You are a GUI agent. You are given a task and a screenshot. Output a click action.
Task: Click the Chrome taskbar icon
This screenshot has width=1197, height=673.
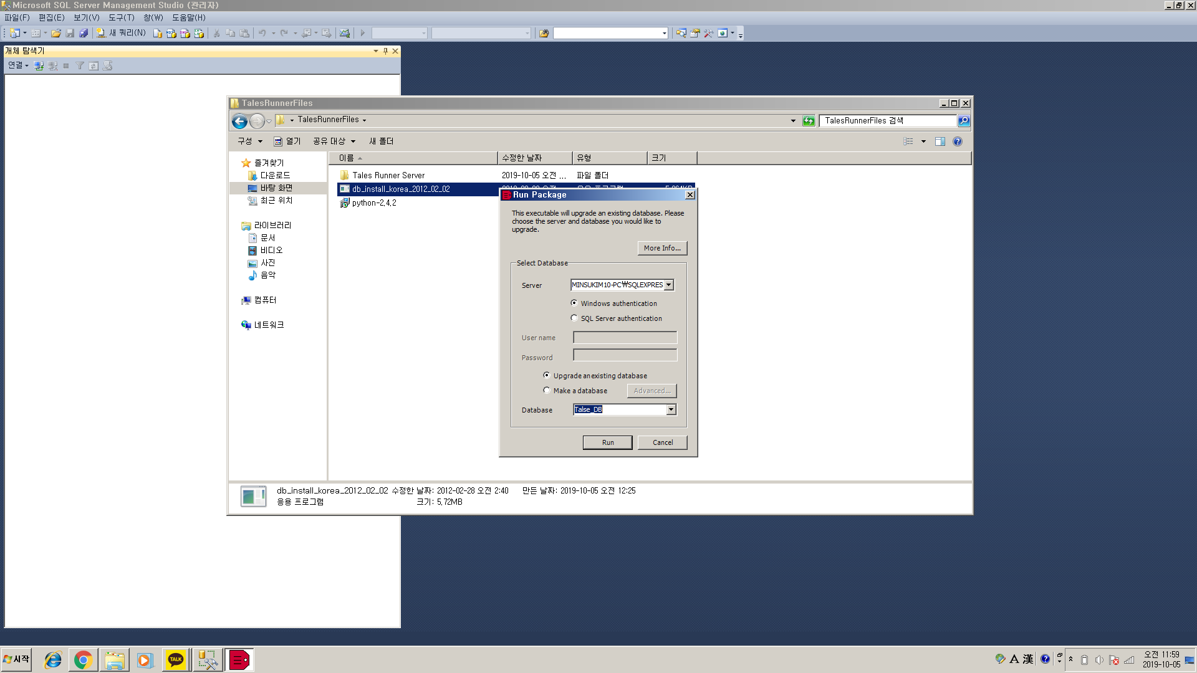point(83,660)
